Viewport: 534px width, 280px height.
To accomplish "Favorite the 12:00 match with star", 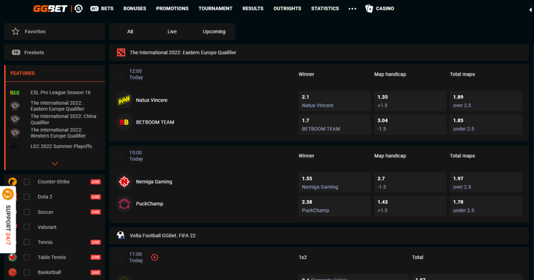I will pyautogui.click(x=121, y=74).
